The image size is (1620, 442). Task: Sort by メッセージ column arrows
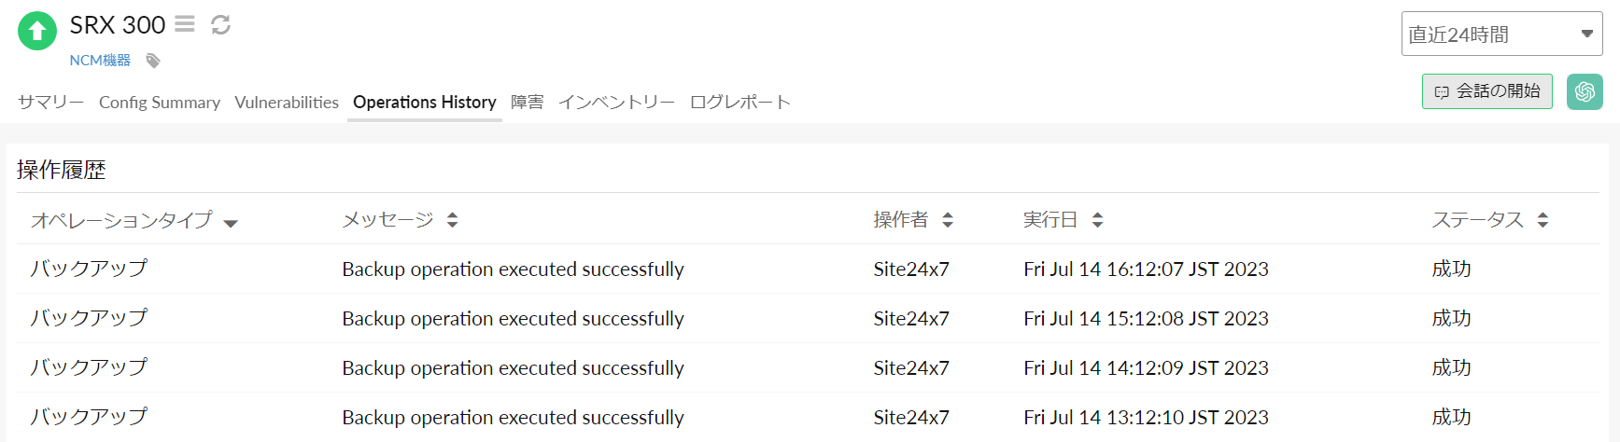(x=452, y=220)
